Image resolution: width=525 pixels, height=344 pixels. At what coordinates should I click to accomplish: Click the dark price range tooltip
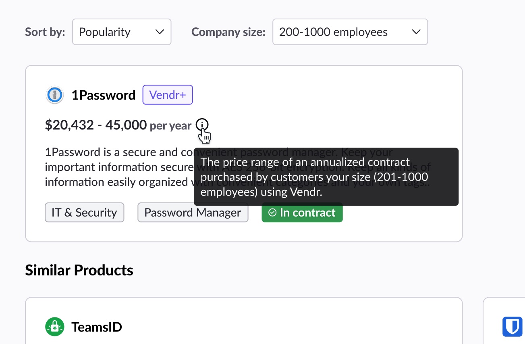coord(326,177)
